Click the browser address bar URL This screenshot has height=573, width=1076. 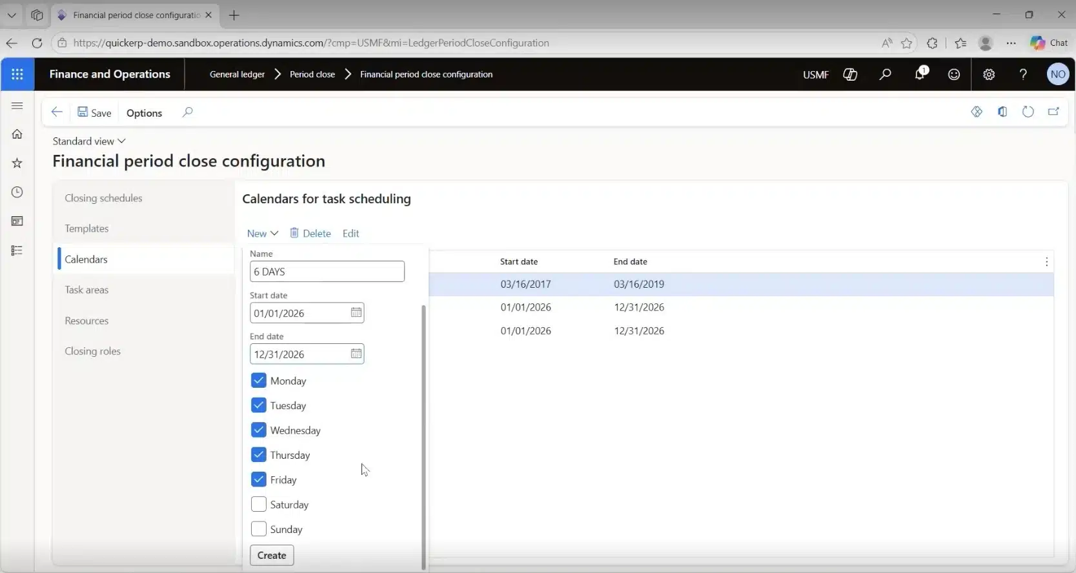click(x=311, y=43)
